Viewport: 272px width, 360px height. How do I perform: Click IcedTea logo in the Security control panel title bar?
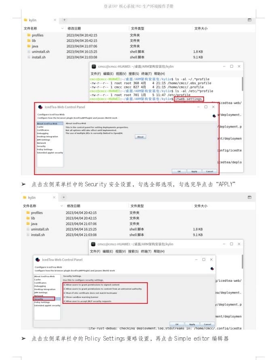pyautogui.click(x=38, y=260)
